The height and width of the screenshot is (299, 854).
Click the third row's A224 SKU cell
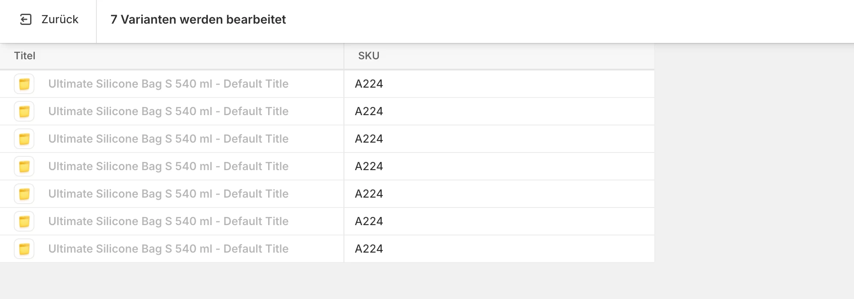(499, 139)
